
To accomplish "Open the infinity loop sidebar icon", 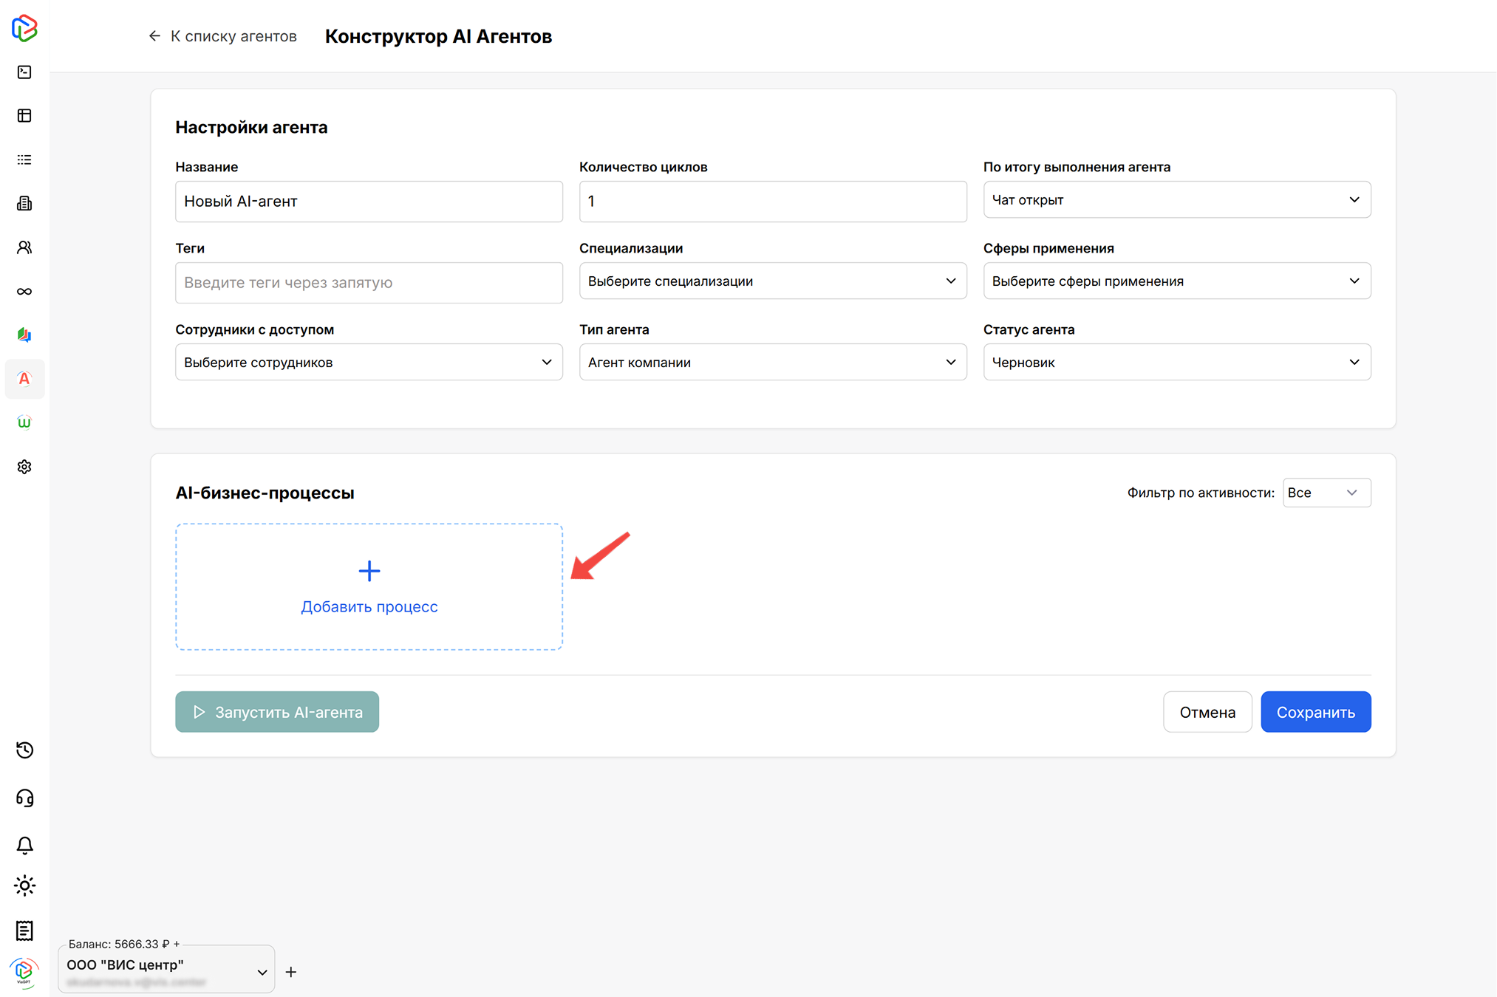I will (x=24, y=291).
